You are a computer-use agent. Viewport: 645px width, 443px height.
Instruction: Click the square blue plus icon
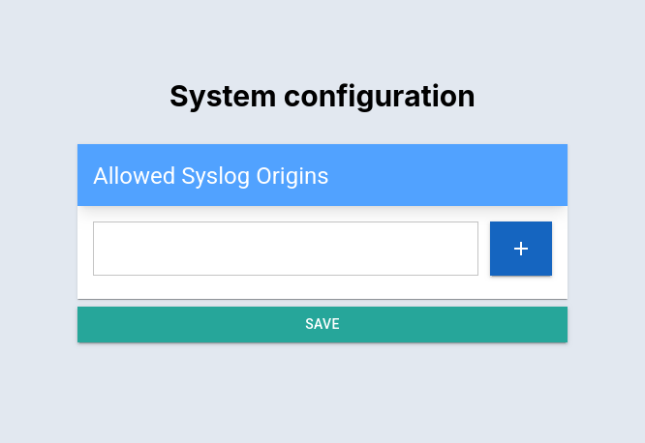521,249
